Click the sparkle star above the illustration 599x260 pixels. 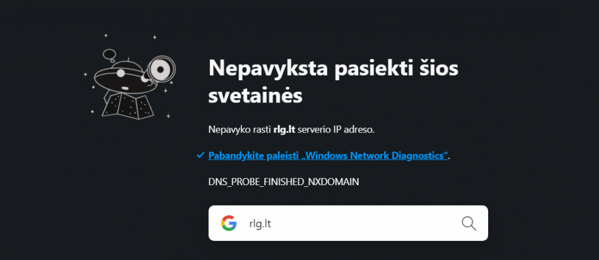155,37
